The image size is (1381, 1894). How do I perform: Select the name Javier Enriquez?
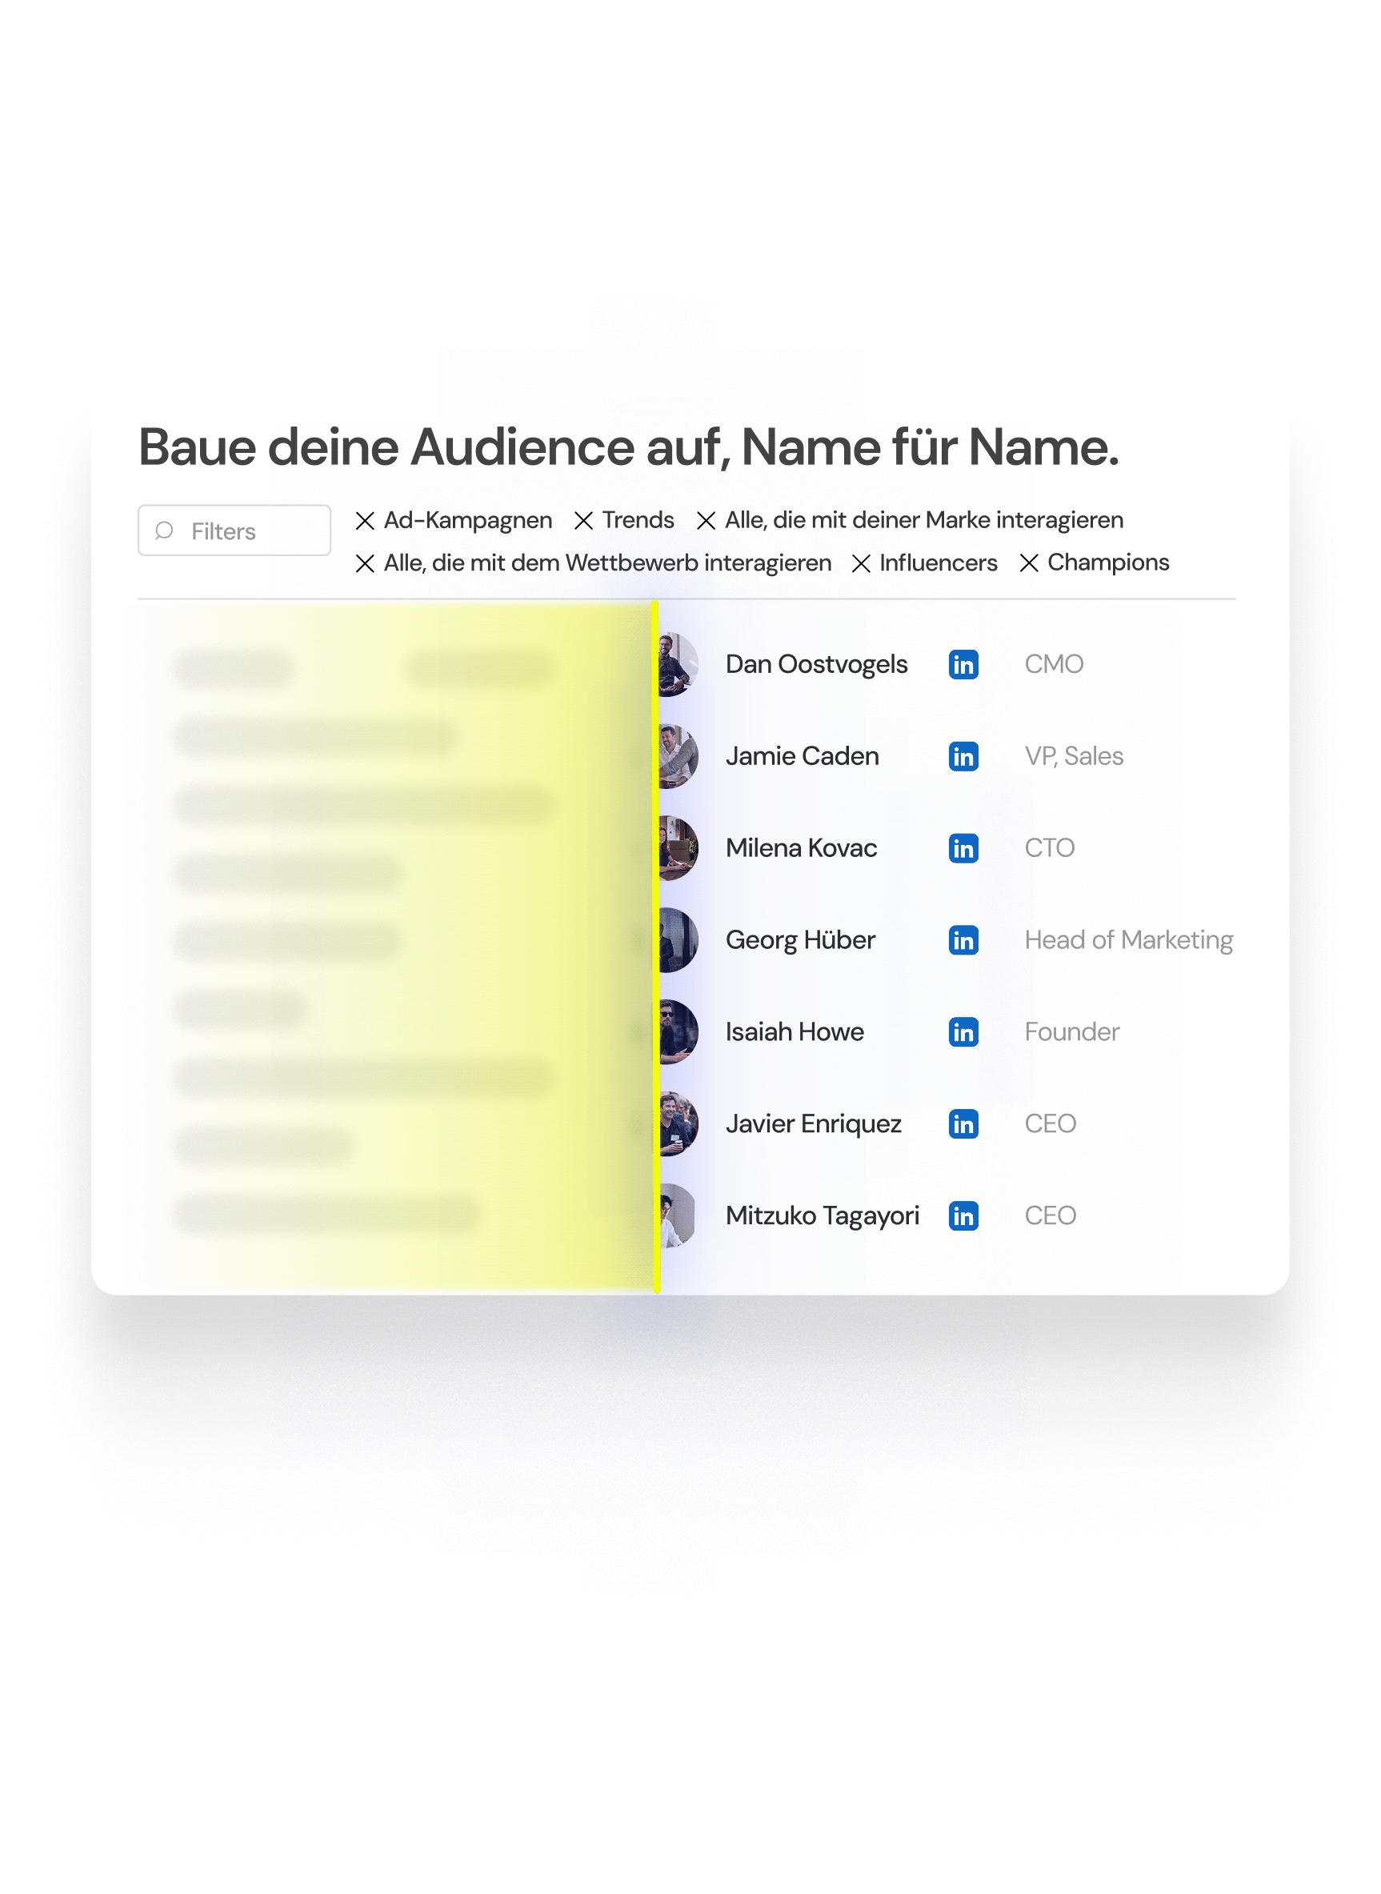(814, 1124)
